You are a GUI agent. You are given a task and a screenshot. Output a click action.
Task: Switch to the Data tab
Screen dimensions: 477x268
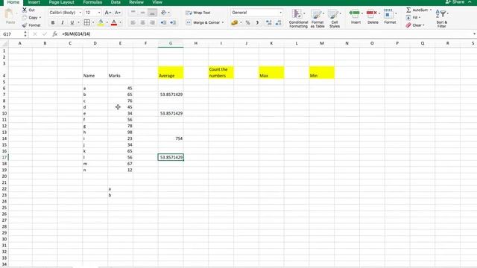(116, 2)
